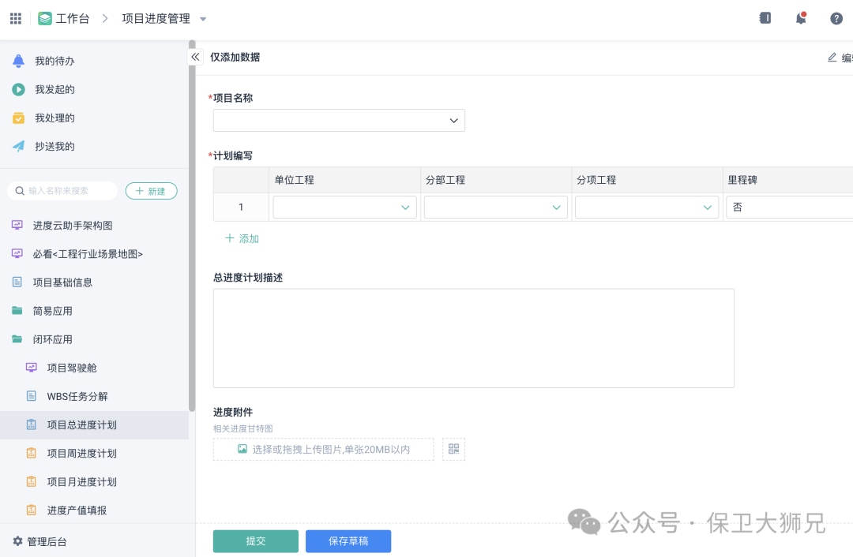853x557 pixels.
Task: Click 添加 to add a new plan row
Action: pos(241,237)
